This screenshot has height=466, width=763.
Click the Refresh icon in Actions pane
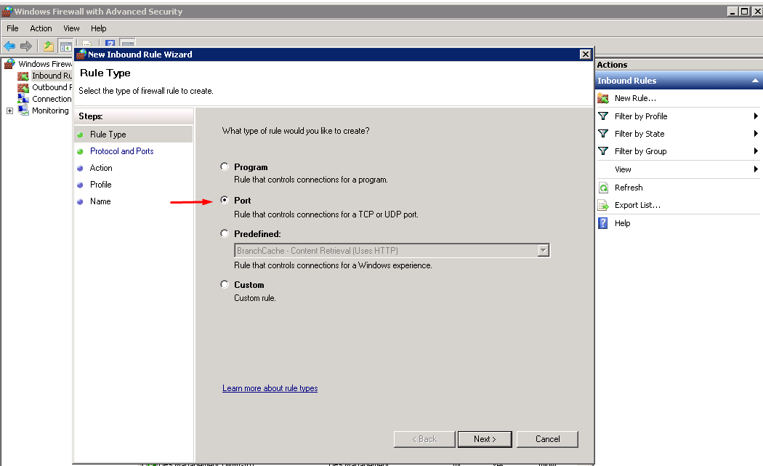(x=603, y=188)
